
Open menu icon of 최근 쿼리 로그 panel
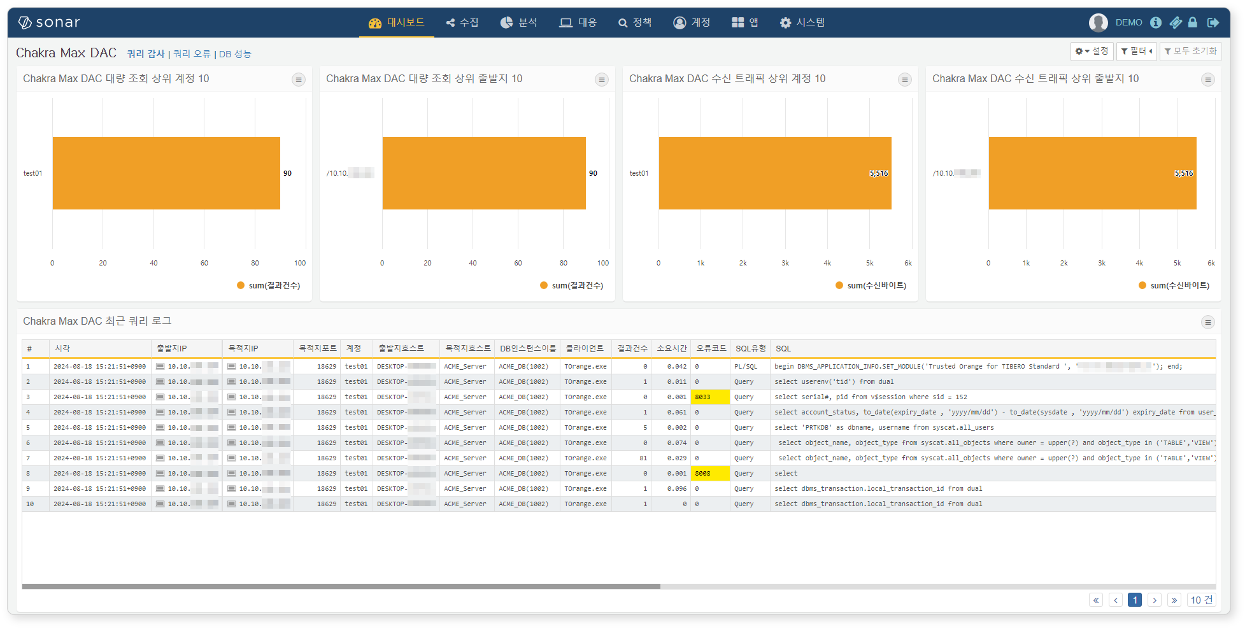(x=1208, y=322)
